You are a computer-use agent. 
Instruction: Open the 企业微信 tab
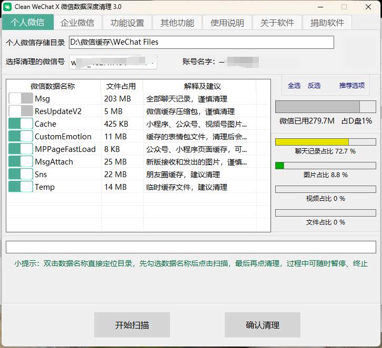[x=77, y=23]
